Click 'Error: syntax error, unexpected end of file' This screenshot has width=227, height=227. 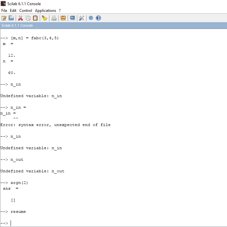[x=55, y=125]
